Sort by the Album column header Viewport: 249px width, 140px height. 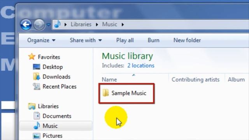point(236,79)
